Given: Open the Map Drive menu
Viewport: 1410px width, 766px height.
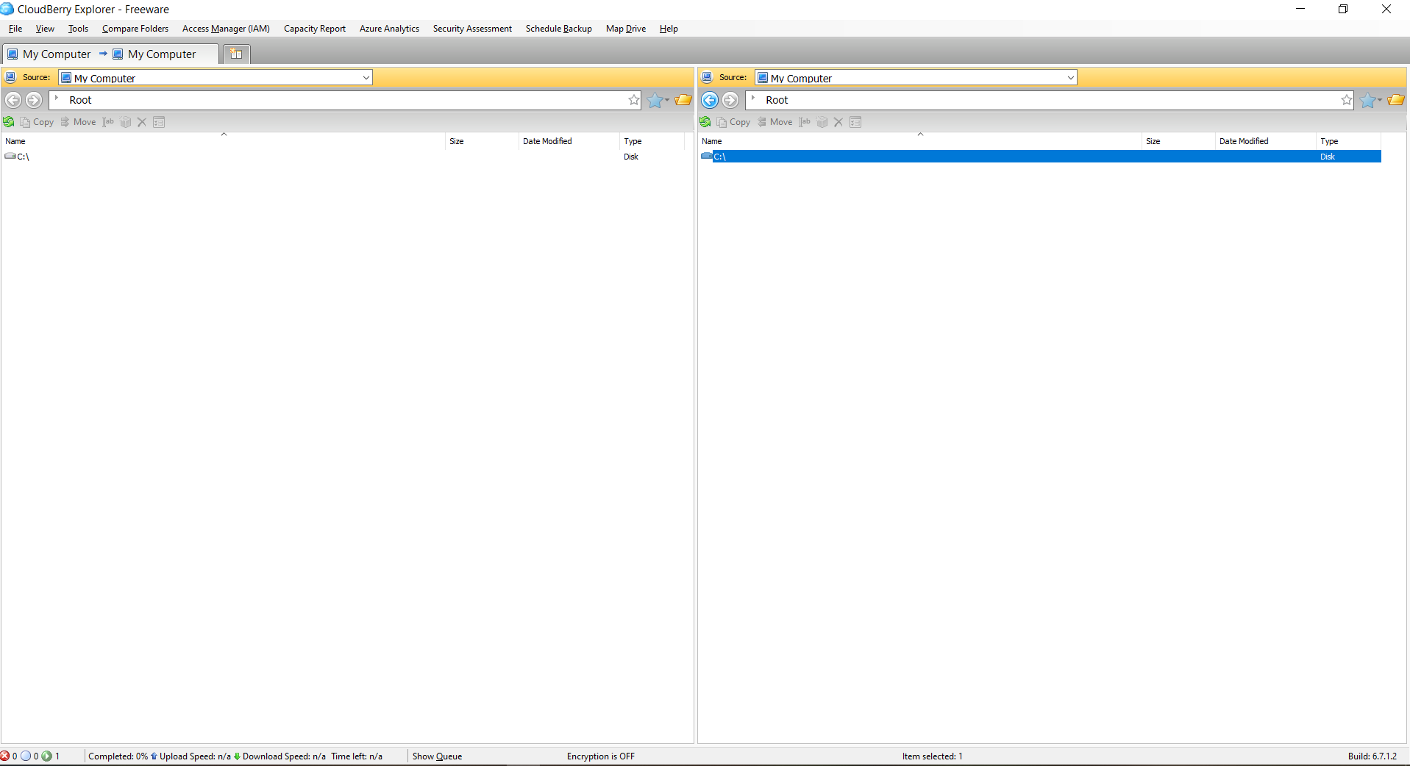Looking at the screenshot, I should (x=626, y=29).
